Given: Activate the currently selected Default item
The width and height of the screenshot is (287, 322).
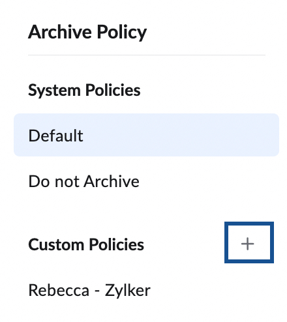Looking at the screenshot, I should pos(146,135).
